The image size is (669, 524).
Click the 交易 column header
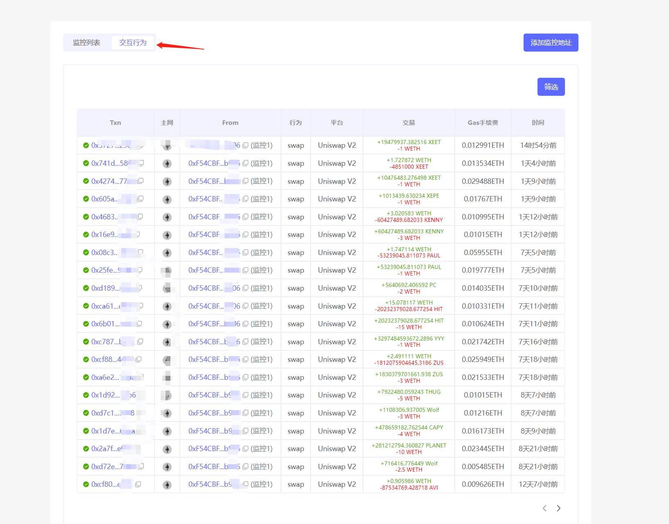(x=409, y=122)
